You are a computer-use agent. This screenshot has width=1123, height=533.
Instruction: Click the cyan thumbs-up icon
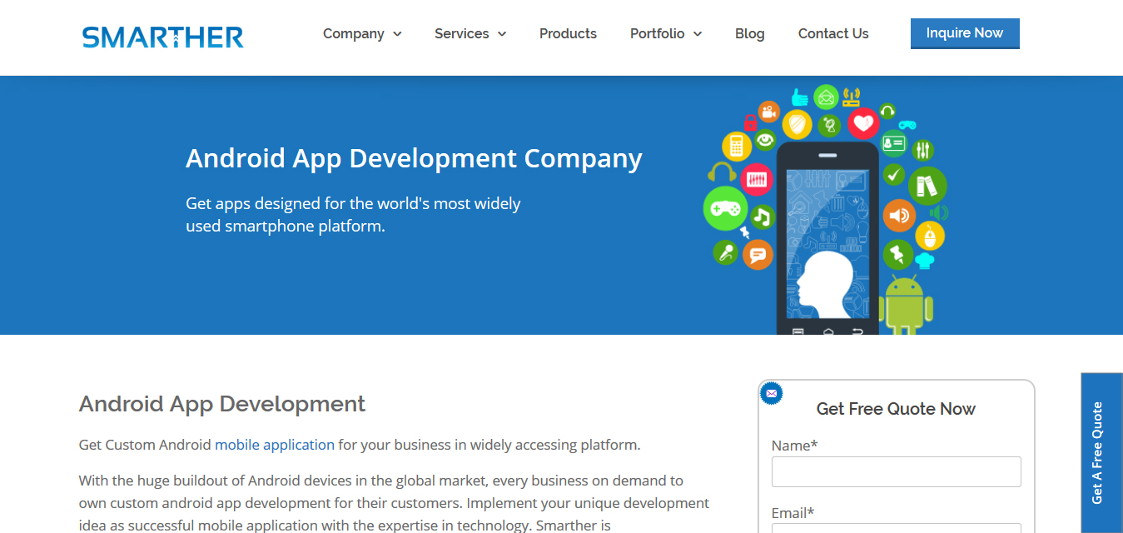[799, 97]
